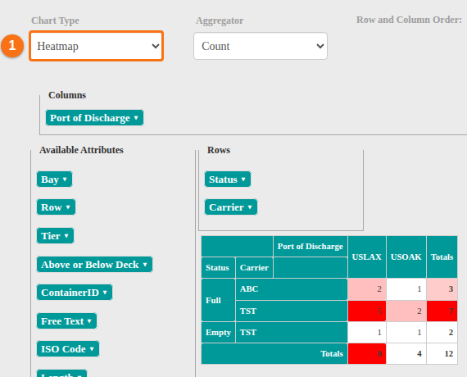Image resolution: width=467 pixels, height=377 pixels.
Task: Click the Empty TST USLAX cell 1
Action: pos(367,332)
